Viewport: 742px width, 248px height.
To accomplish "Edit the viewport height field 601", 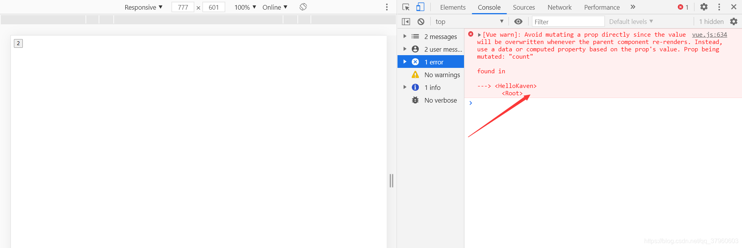I will click(214, 7).
